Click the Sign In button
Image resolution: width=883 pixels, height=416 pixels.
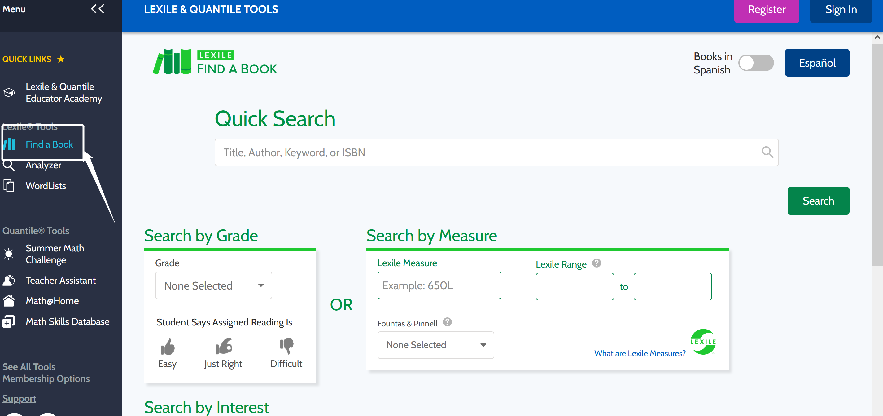[x=841, y=10]
